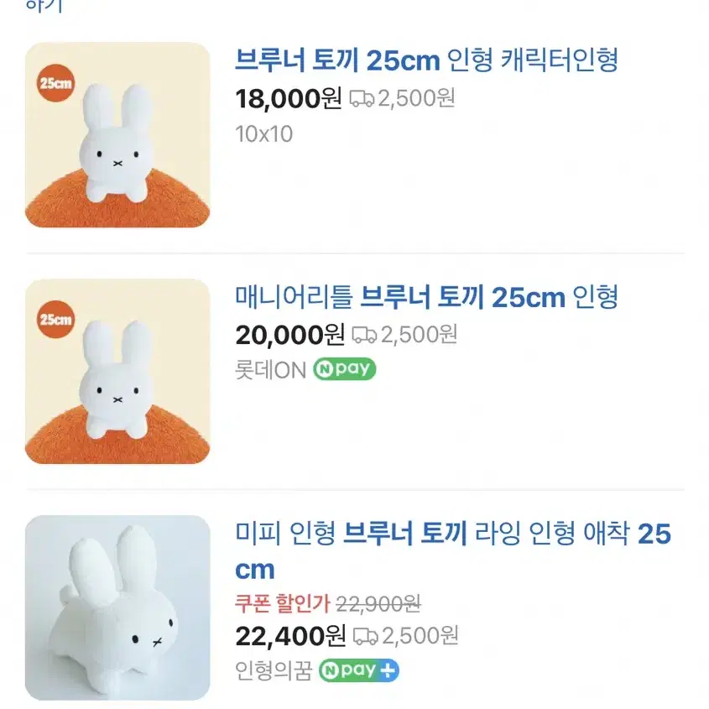This screenshot has width=709, height=709.
Task: Click the 25cm orange badge on first thumbnail
Action: click(55, 83)
